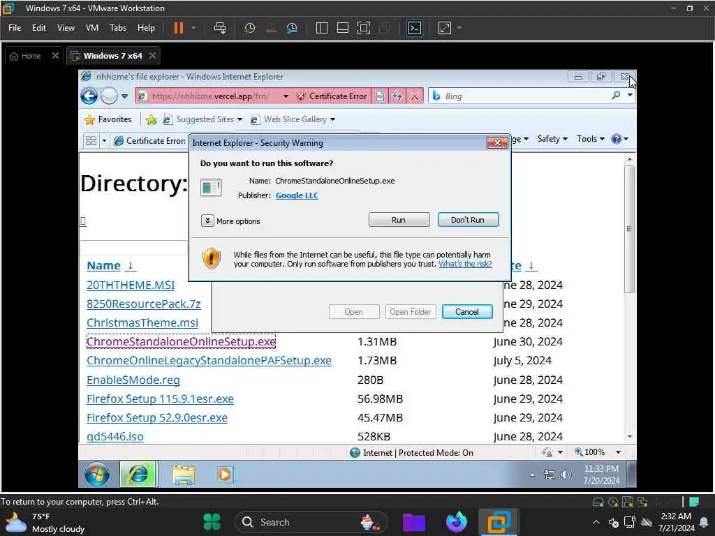Show or hide VMware library sidebar
Viewport: 715px width, 536px height.
321,28
